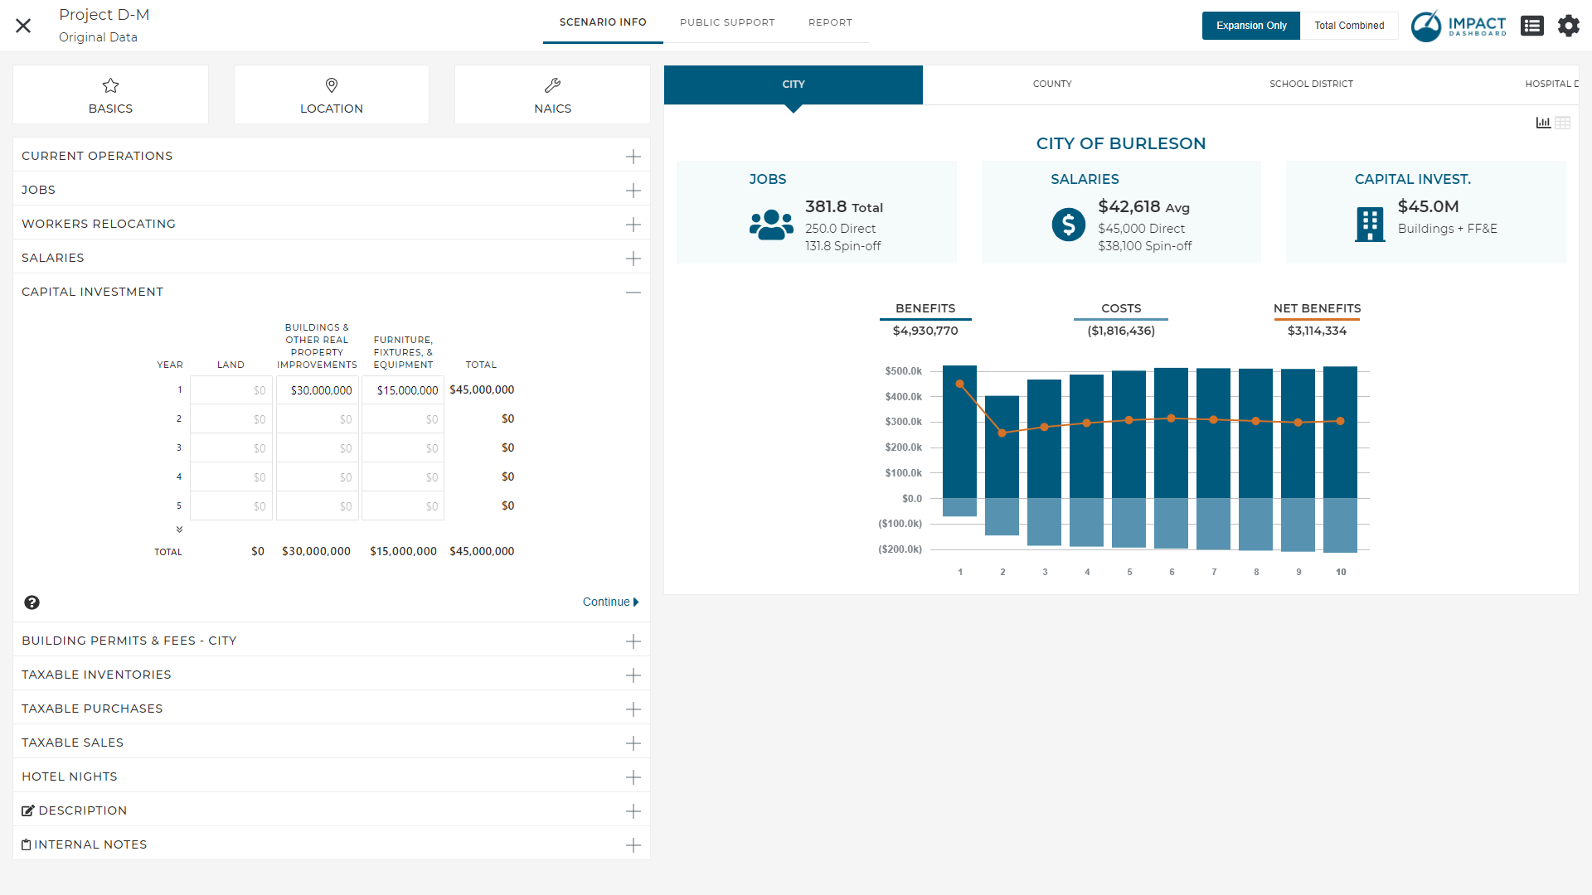Switch to Total Combined view
Viewport: 1592px width, 895px height.
pyautogui.click(x=1348, y=26)
